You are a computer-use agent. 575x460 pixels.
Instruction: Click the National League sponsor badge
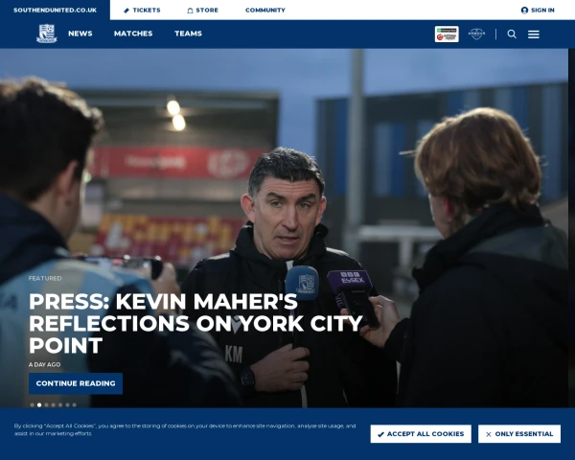447,34
